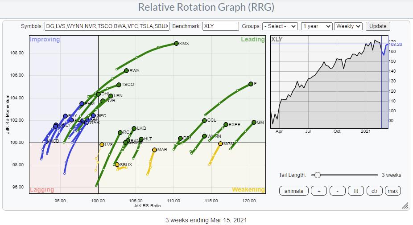The height and width of the screenshot is (225, 413).
Task: Click the TSCO data point
Action: [x=119, y=85]
